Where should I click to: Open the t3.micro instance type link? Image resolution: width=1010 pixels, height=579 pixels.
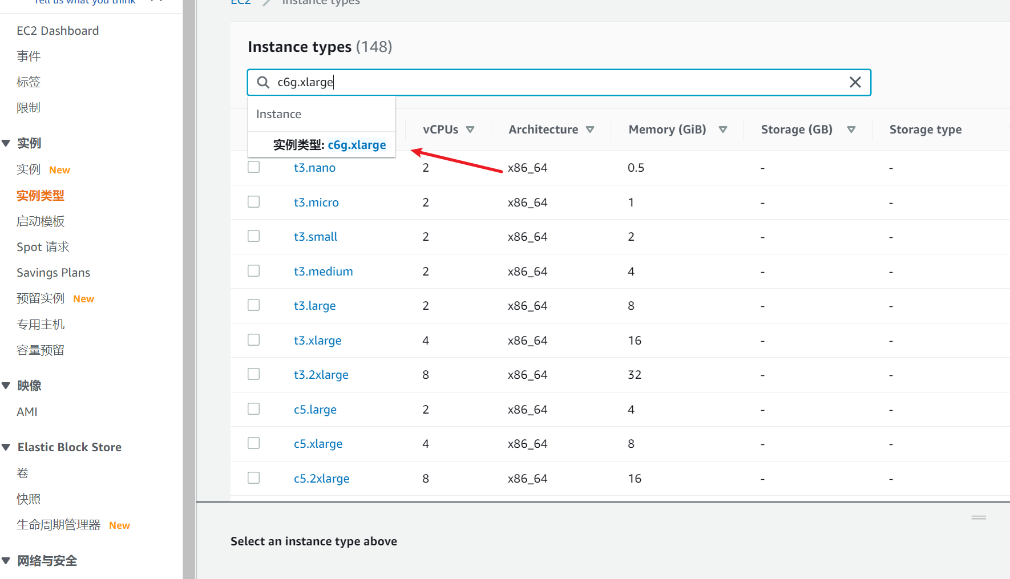(x=316, y=203)
